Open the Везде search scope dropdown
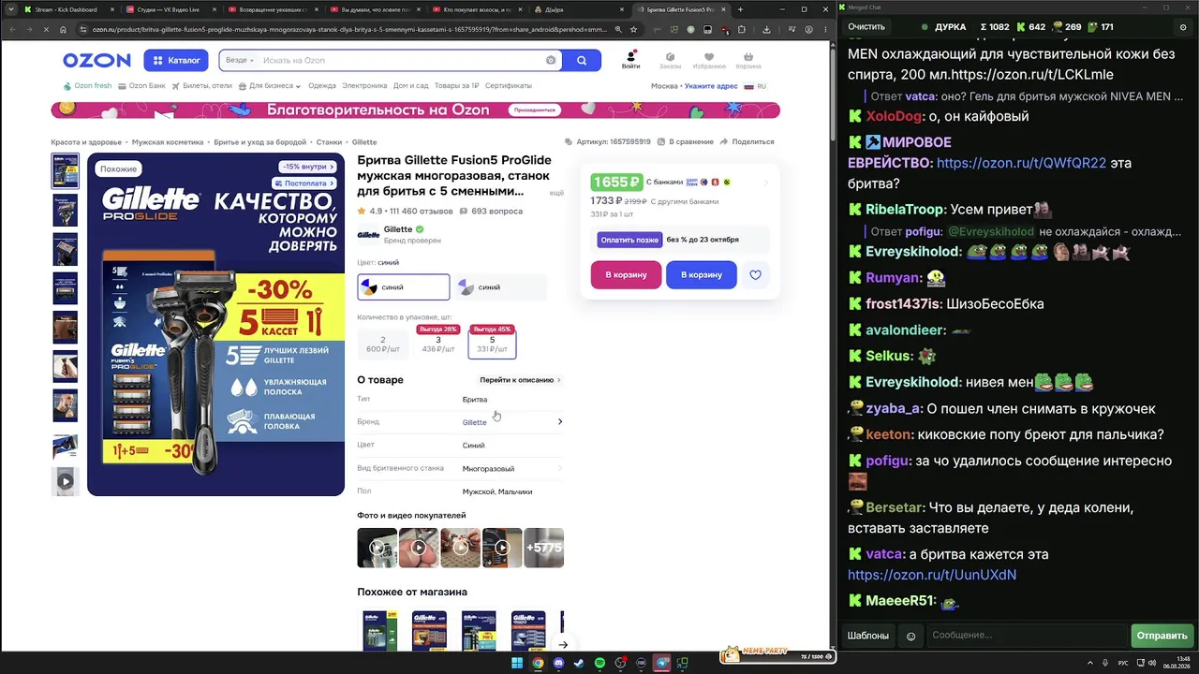The image size is (1199, 674). tap(240, 60)
